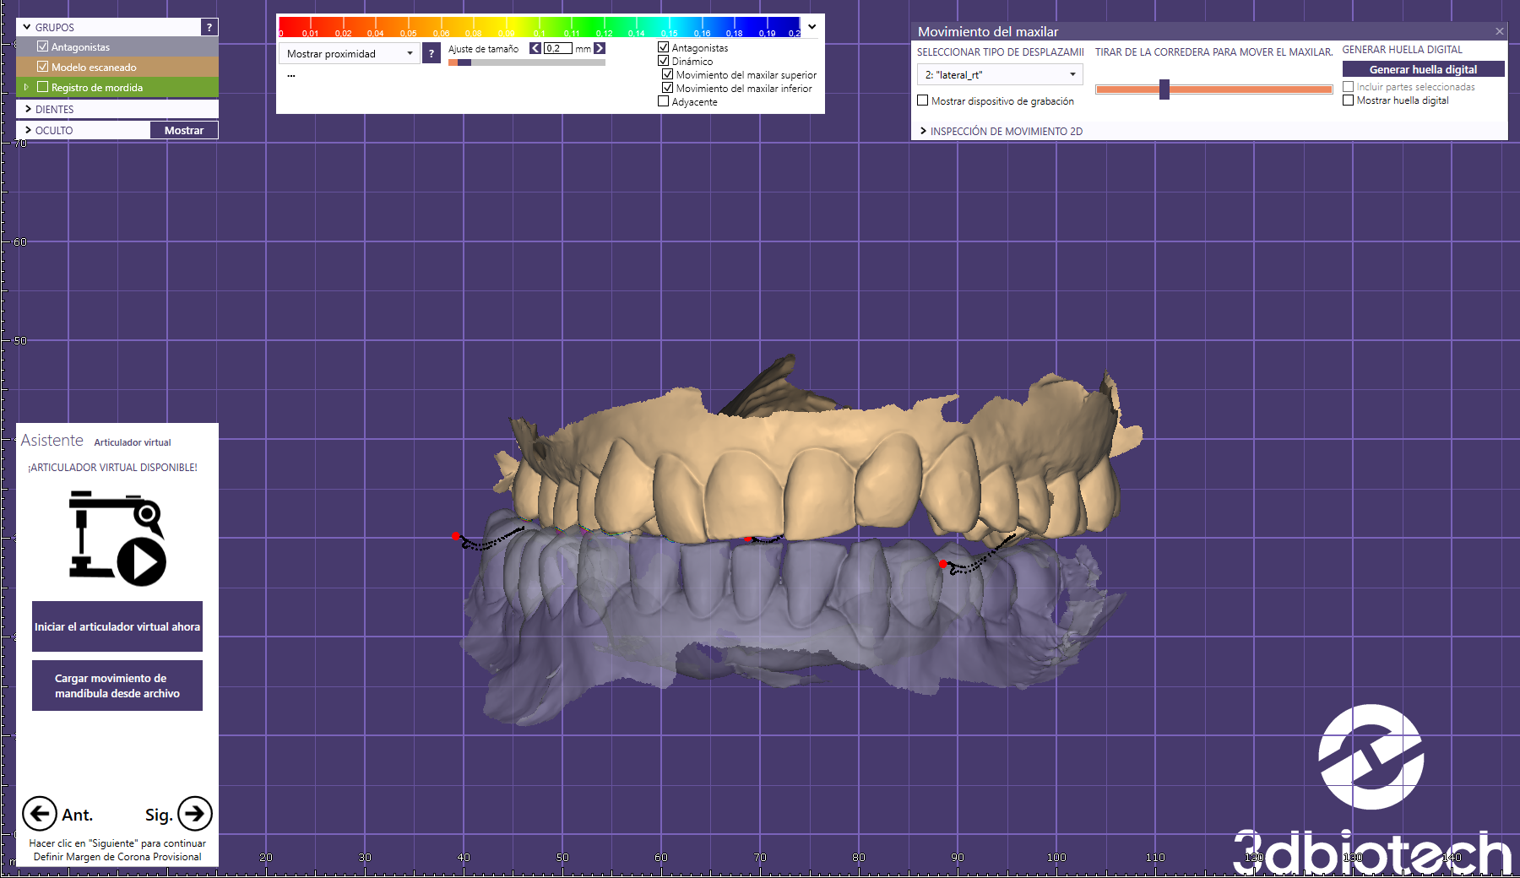Open help next to Mostrar proximidad
The height and width of the screenshot is (878, 1520).
432,54
